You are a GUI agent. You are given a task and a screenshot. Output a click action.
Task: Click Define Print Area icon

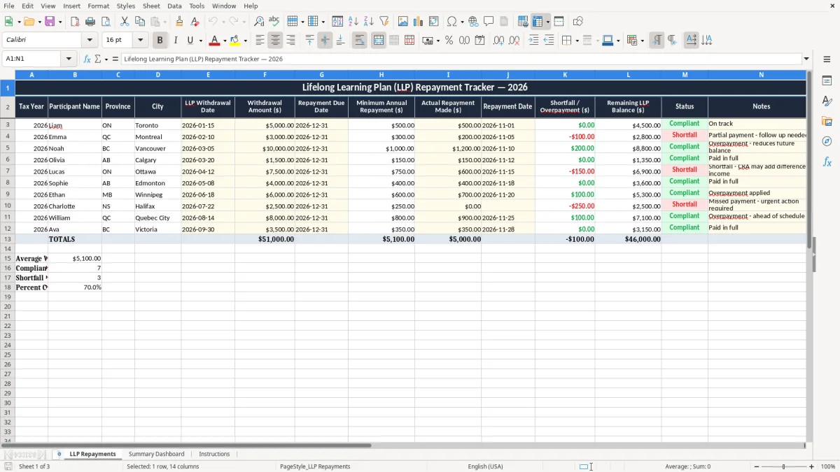point(523,22)
